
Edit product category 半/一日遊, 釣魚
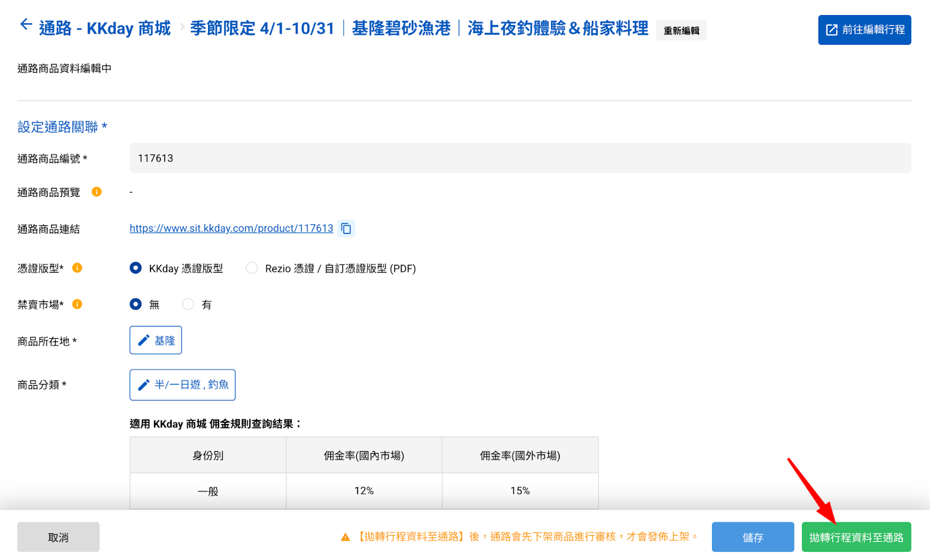pos(183,385)
